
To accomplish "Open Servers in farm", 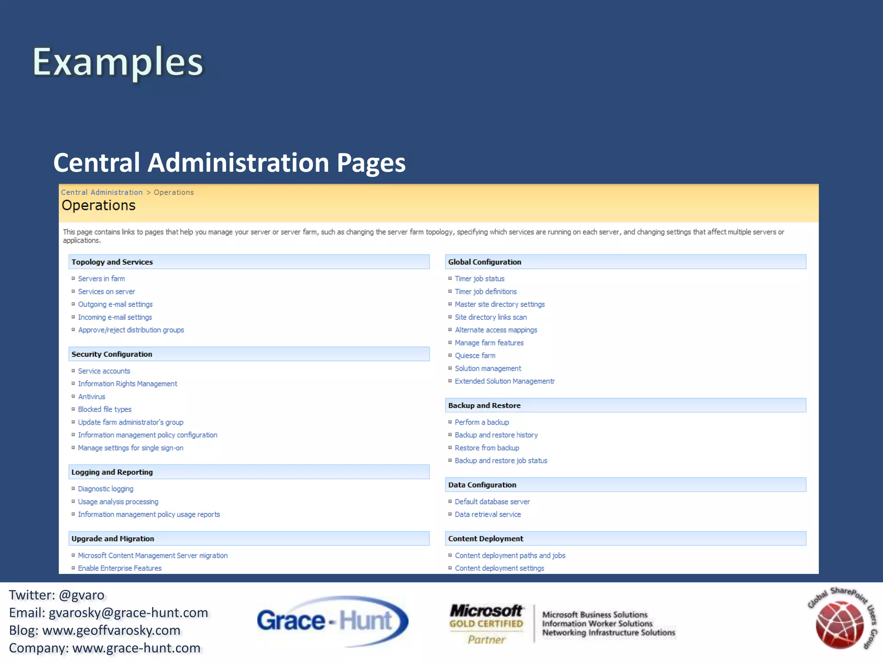I will [101, 279].
